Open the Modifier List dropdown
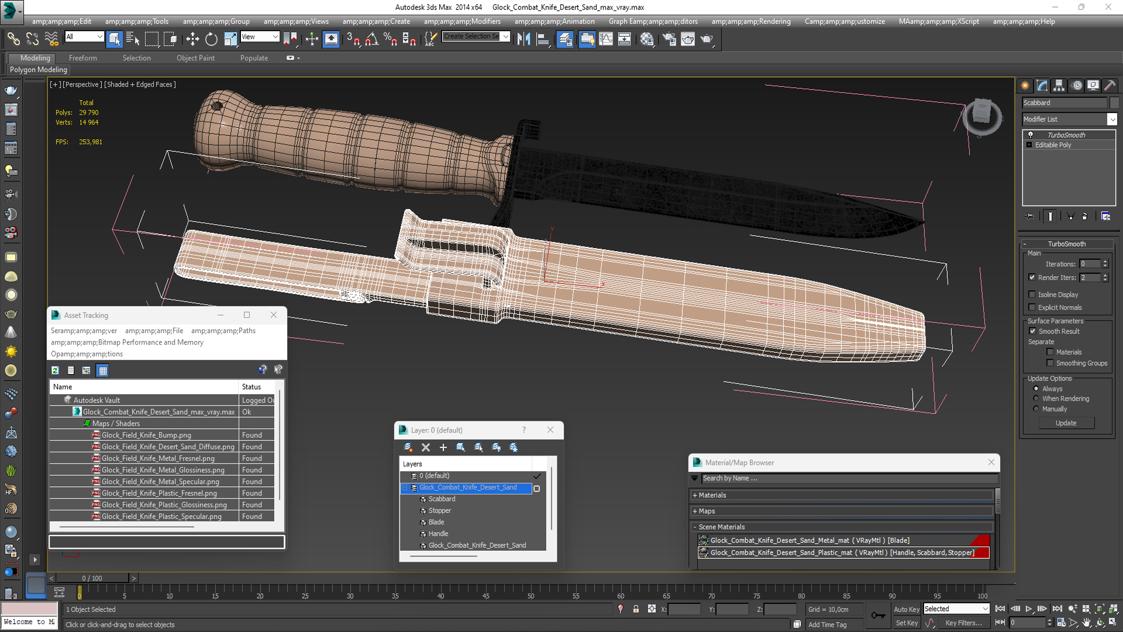Image resolution: width=1123 pixels, height=632 pixels. point(1112,119)
